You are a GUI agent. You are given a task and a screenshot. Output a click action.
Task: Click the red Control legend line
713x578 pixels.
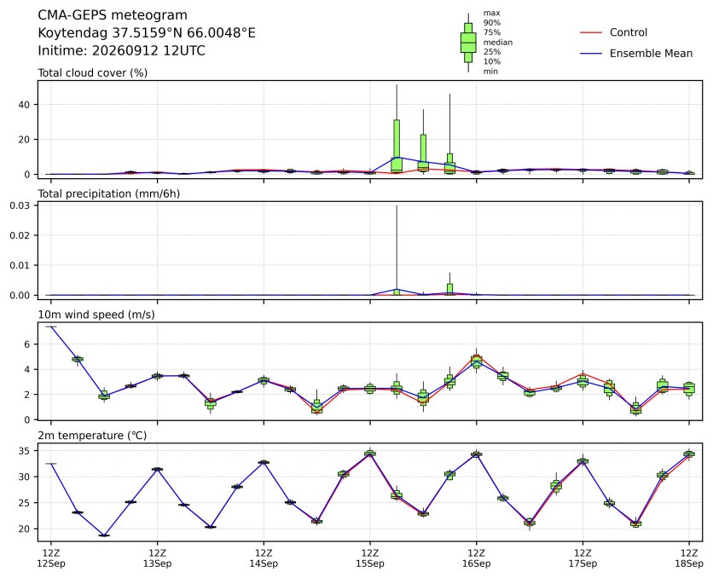(591, 32)
